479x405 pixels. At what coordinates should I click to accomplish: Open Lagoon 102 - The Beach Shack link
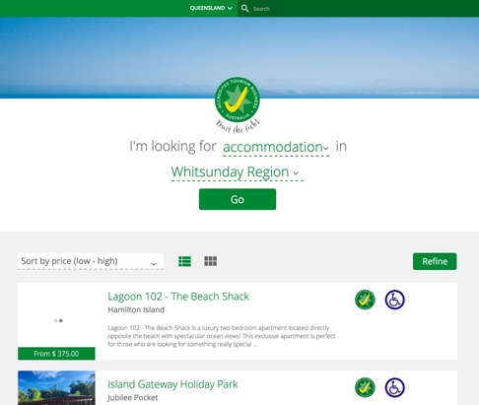pos(178,297)
